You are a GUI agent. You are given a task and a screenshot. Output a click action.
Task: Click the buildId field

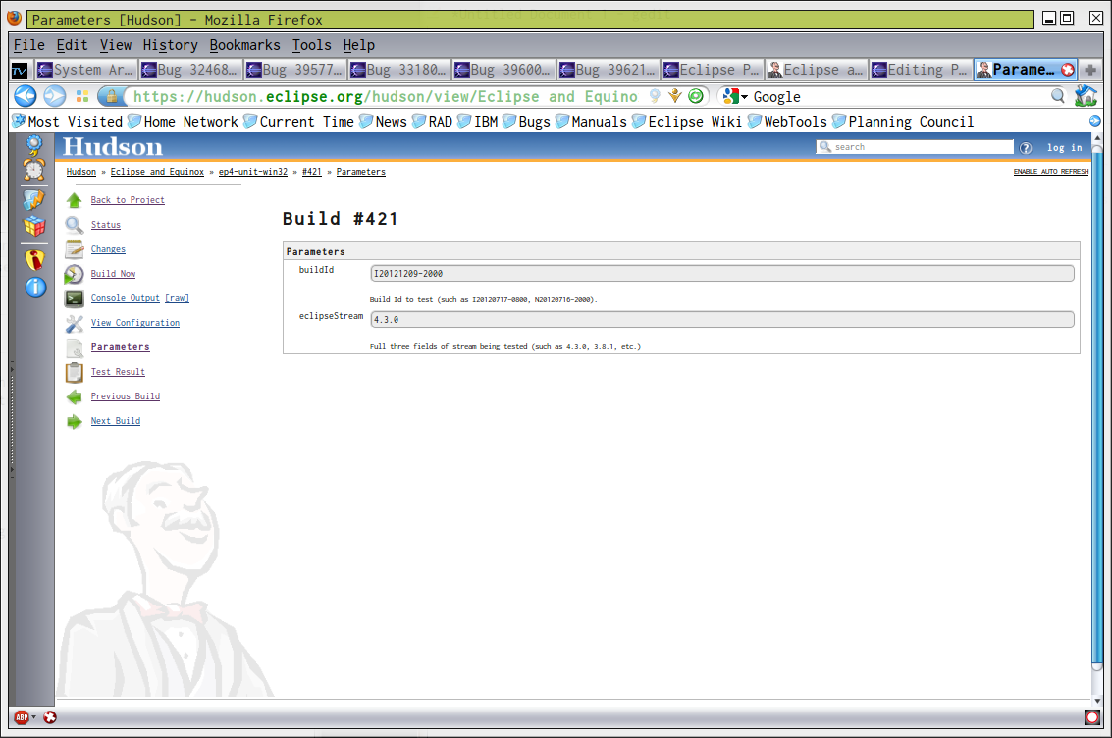tap(722, 274)
